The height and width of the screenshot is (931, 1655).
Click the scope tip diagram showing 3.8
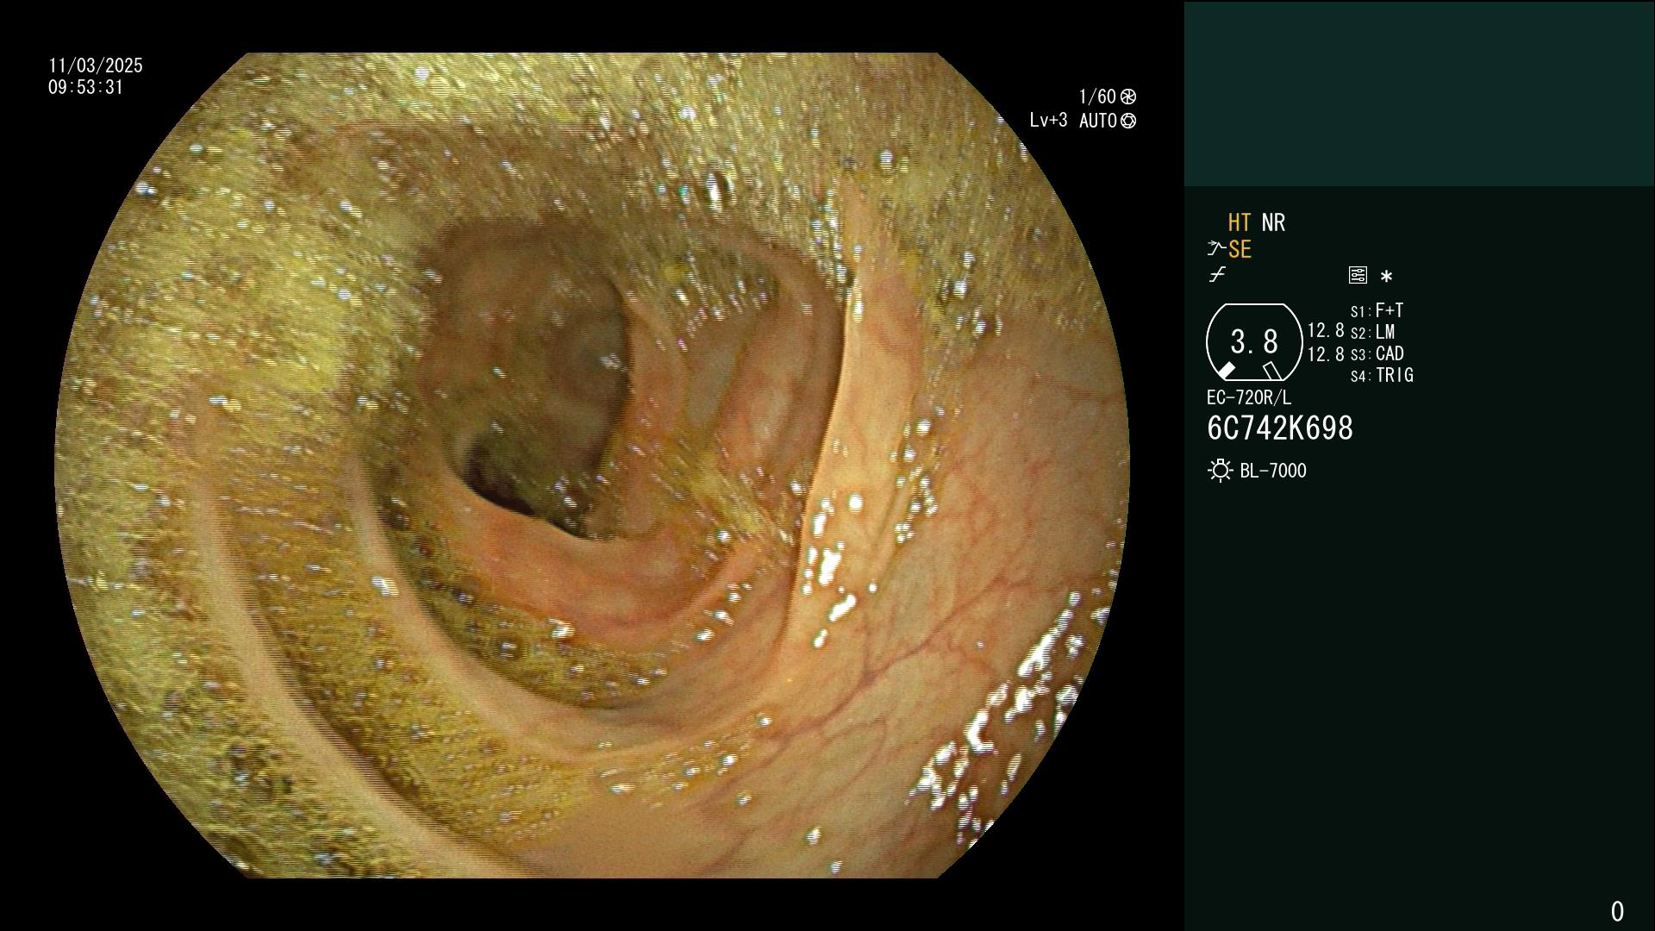pos(1254,342)
